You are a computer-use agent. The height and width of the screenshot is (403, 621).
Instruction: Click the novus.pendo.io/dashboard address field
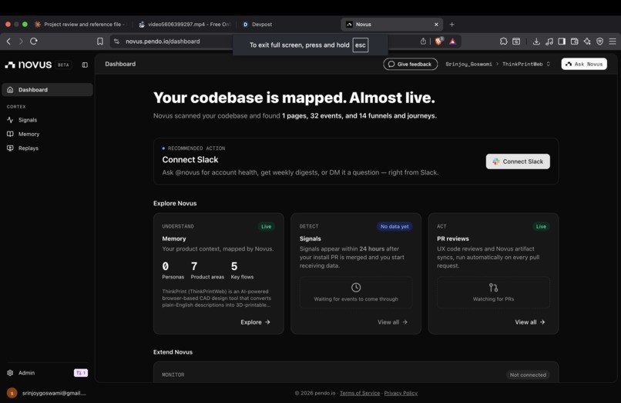point(163,41)
